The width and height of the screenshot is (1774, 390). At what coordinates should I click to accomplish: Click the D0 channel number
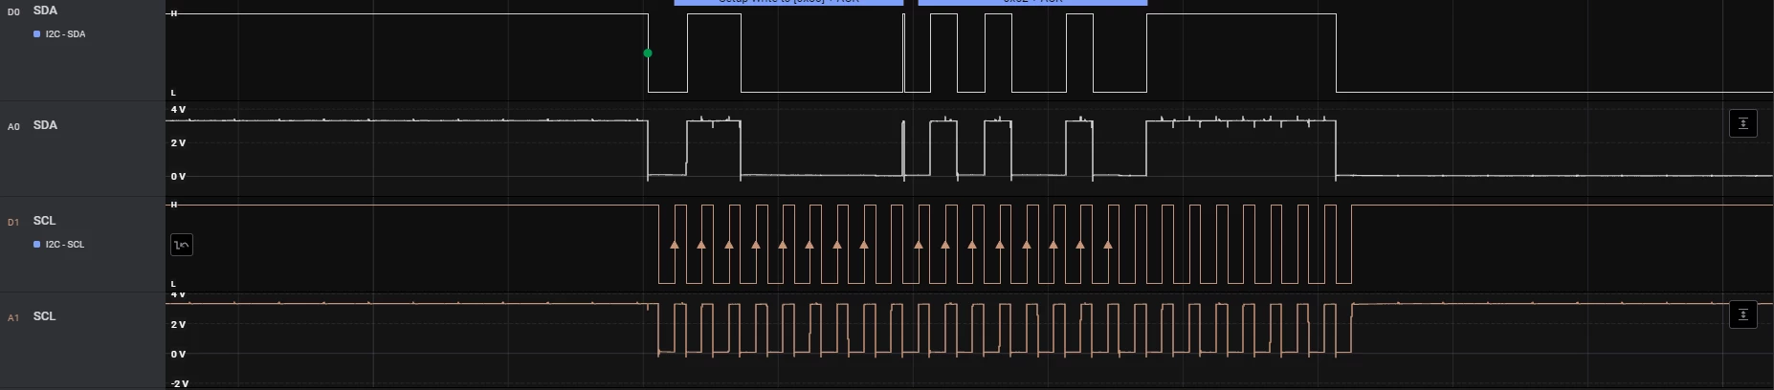[x=13, y=12]
